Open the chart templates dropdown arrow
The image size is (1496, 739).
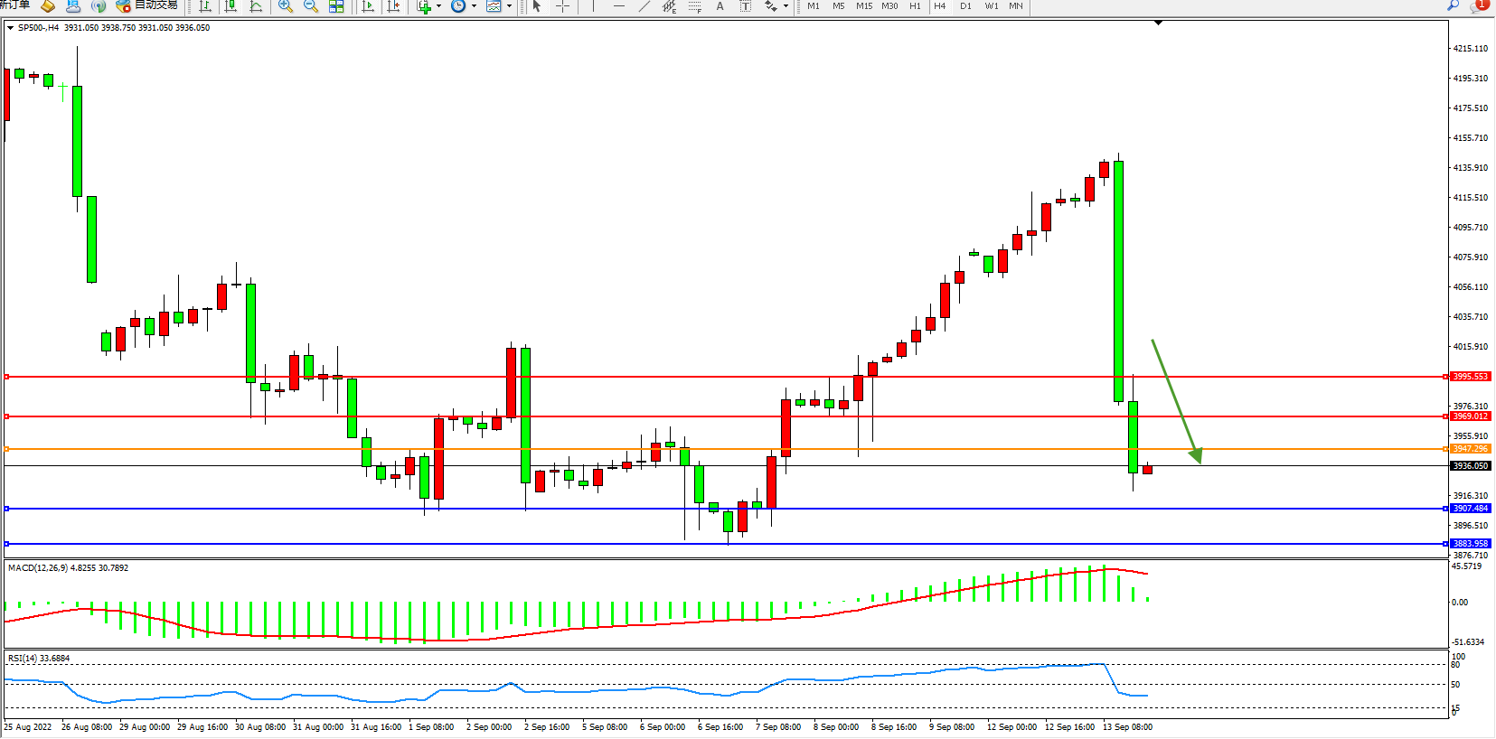tap(509, 6)
